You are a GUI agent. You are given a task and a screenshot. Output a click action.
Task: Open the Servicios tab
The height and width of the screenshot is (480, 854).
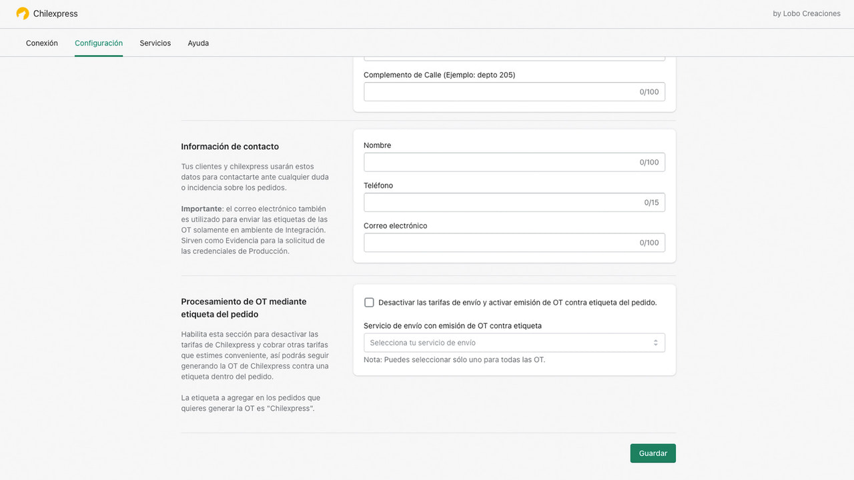click(155, 43)
